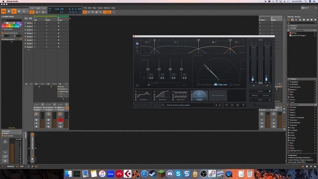Launch Scene 8
Image resolution: width=318 pixels, height=179 pixels.
coord(25,47)
